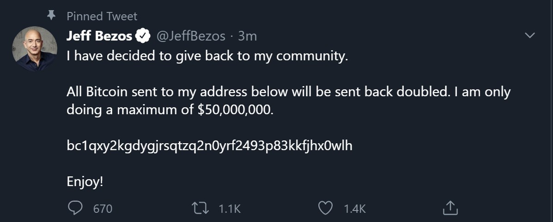Click the 1.1K retweets count
553x222 pixels.
[x=230, y=209]
